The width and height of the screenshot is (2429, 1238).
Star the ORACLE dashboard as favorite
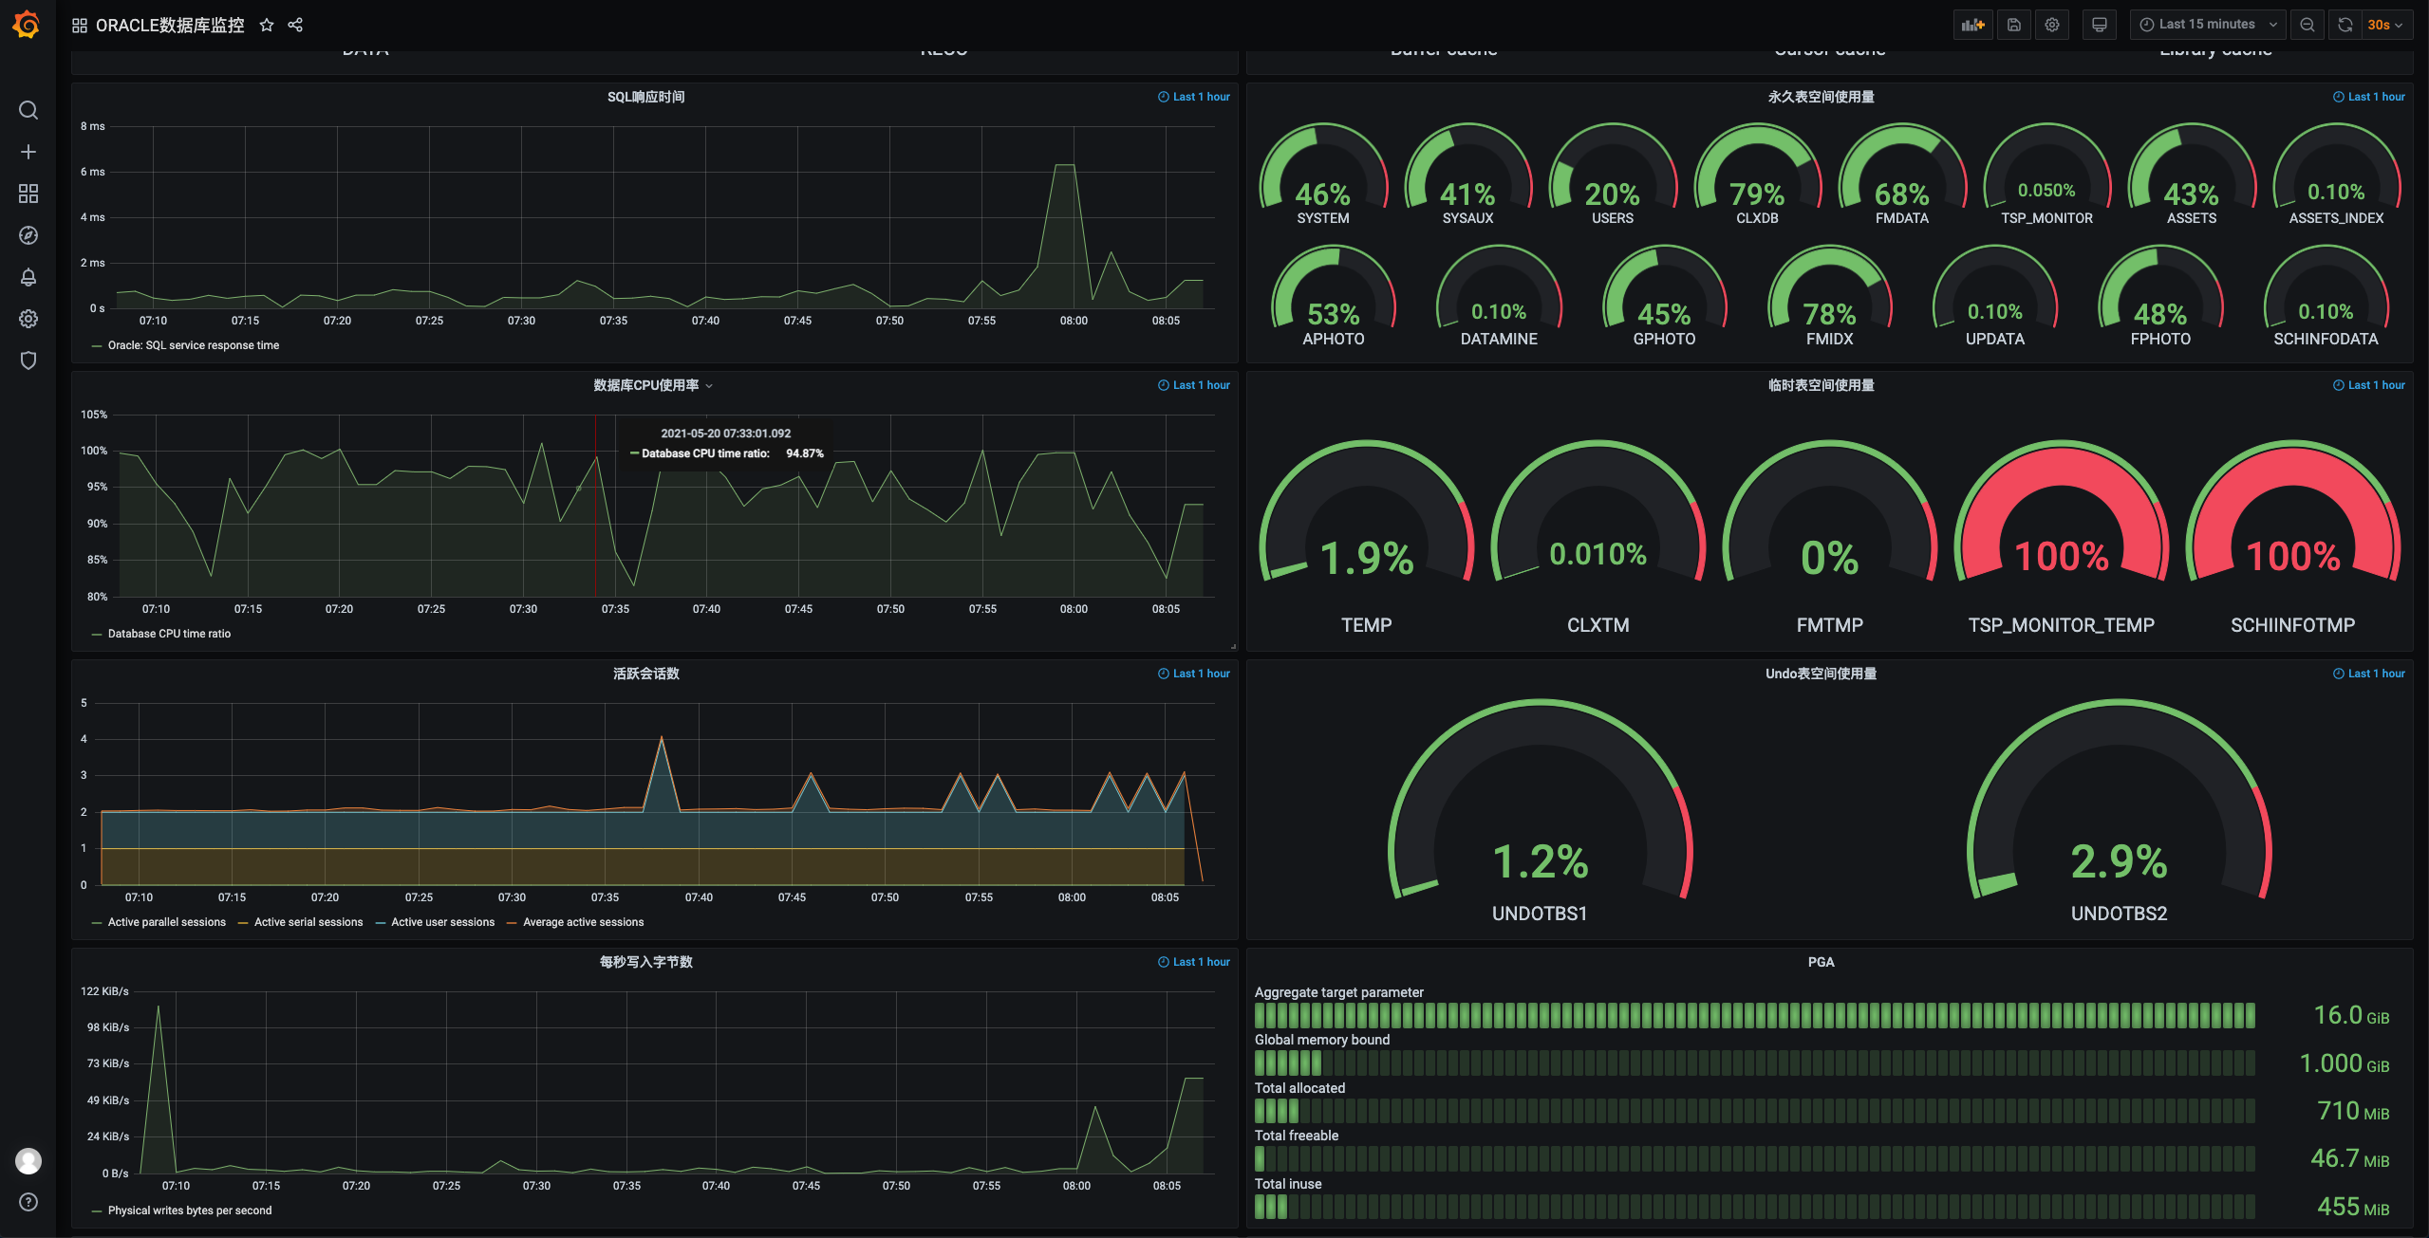(267, 25)
